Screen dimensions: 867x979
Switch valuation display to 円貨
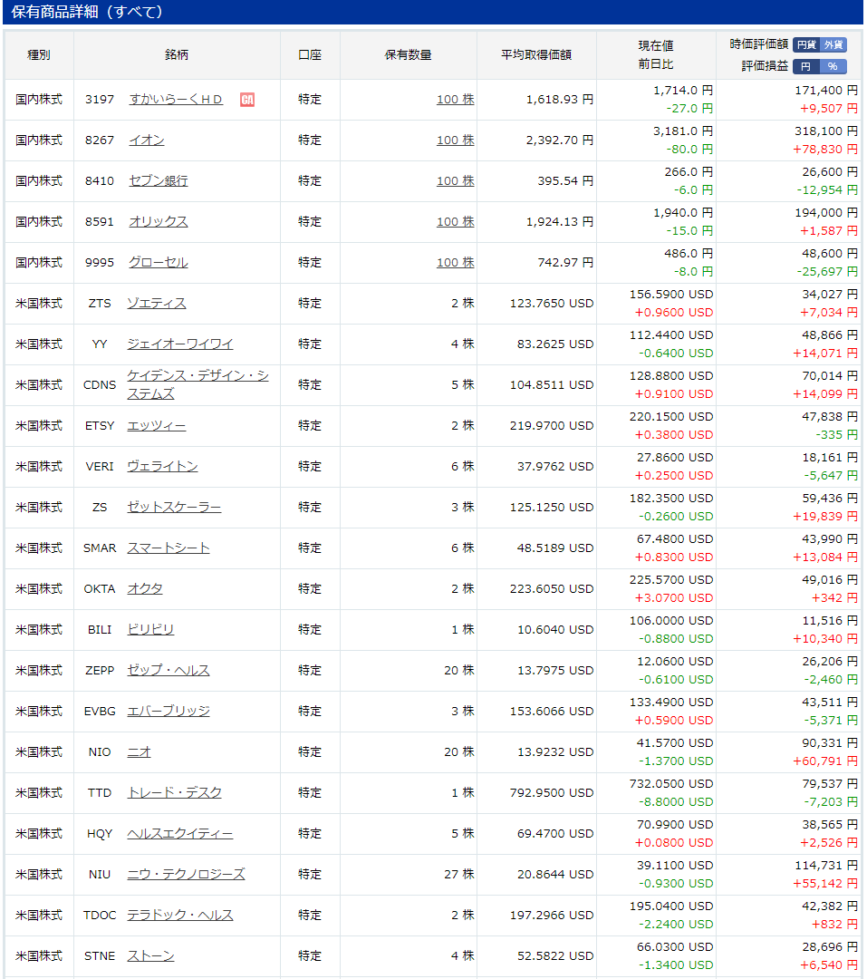pyautogui.click(x=806, y=45)
